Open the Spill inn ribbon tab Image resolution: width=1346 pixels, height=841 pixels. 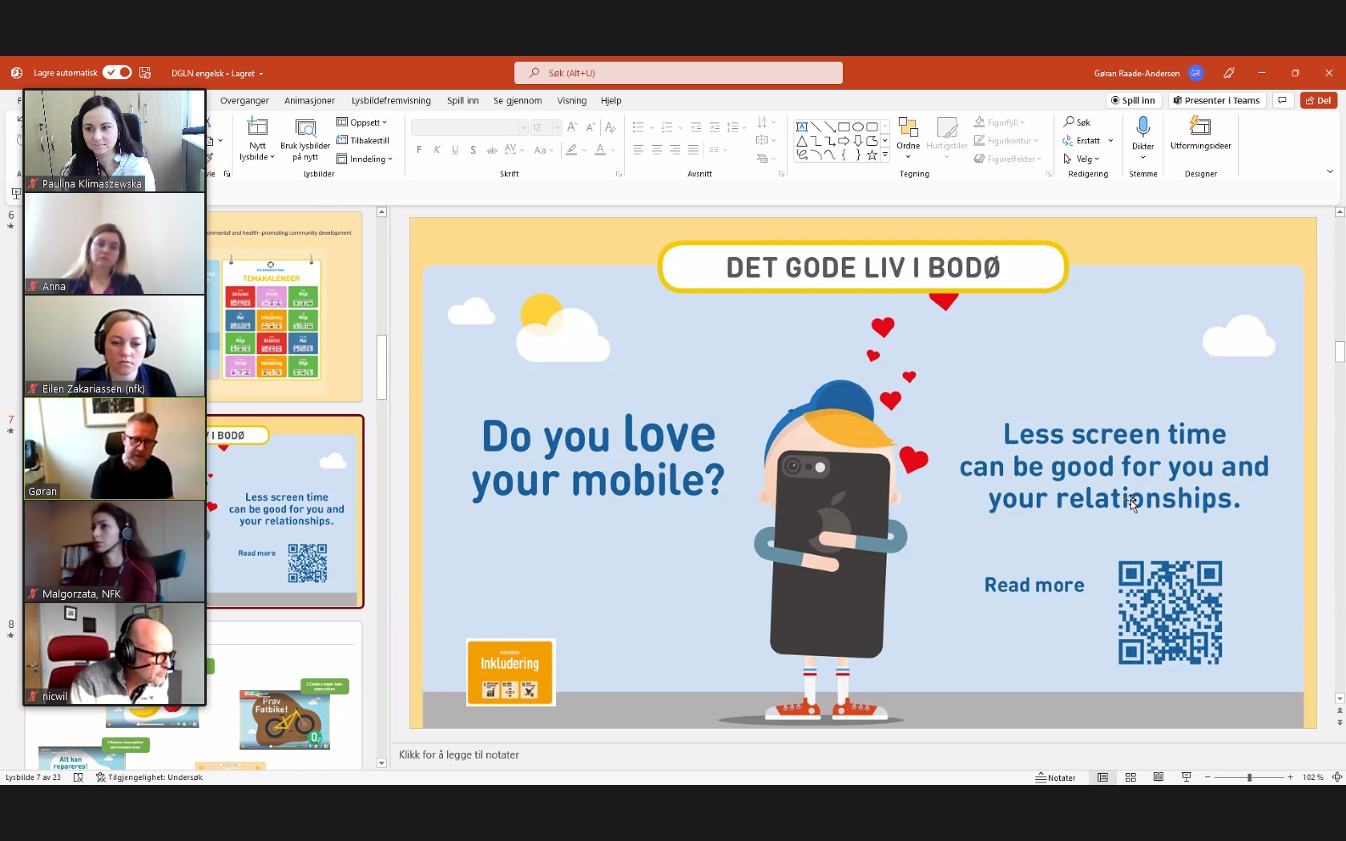pyautogui.click(x=462, y=101)
